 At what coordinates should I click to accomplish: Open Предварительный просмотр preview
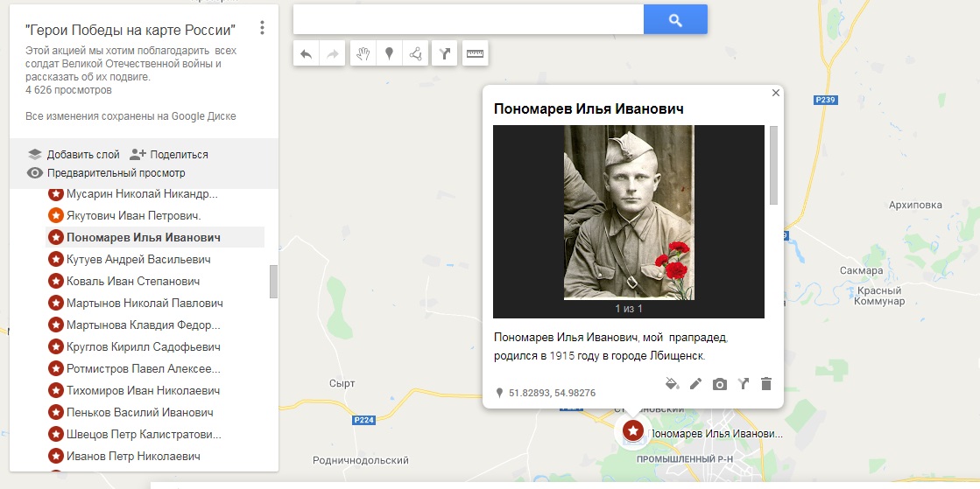point(106,173)
